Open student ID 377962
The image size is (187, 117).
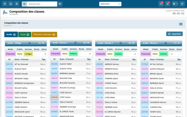point(145,64)
